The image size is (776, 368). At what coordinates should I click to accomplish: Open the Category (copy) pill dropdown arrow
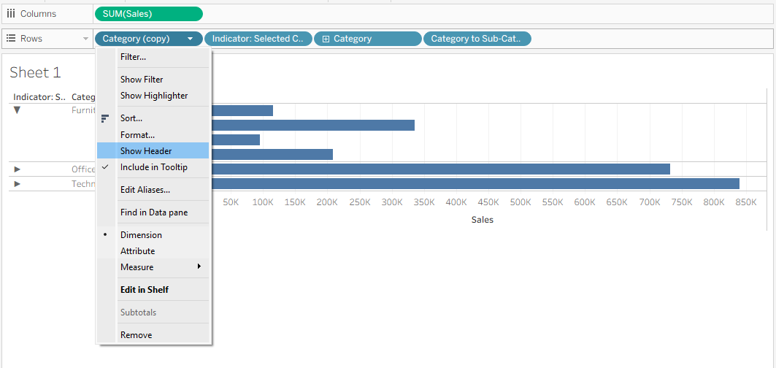point(190,39)
